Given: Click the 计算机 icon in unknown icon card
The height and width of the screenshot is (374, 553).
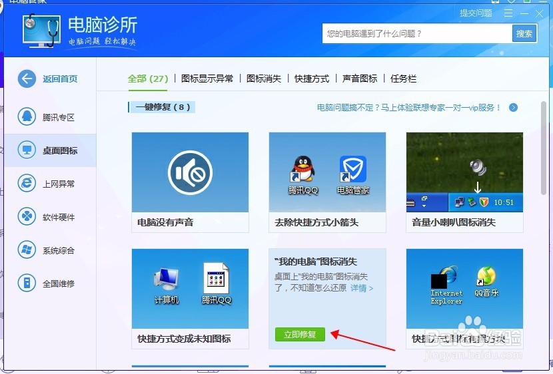Looking at the screenshot, I should (x=166, y=280).
